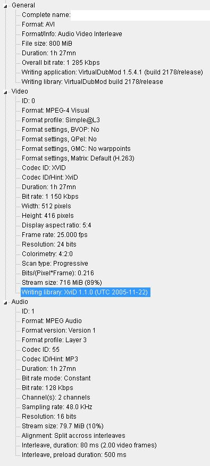The image size is (210, 466).
Task: Click the Complete name field
Action: coord(140,15)
